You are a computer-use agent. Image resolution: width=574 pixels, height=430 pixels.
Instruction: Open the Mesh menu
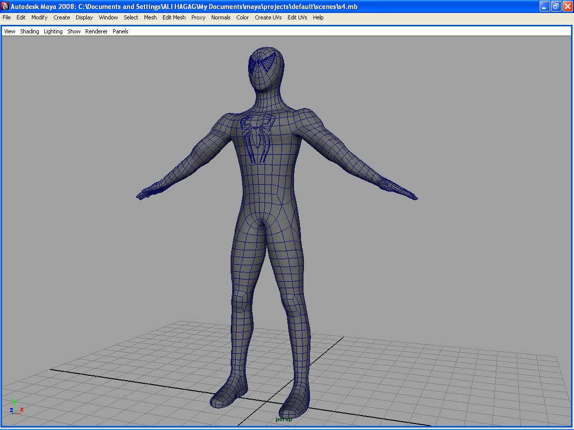pyautogui.click(x=150, y=17)
